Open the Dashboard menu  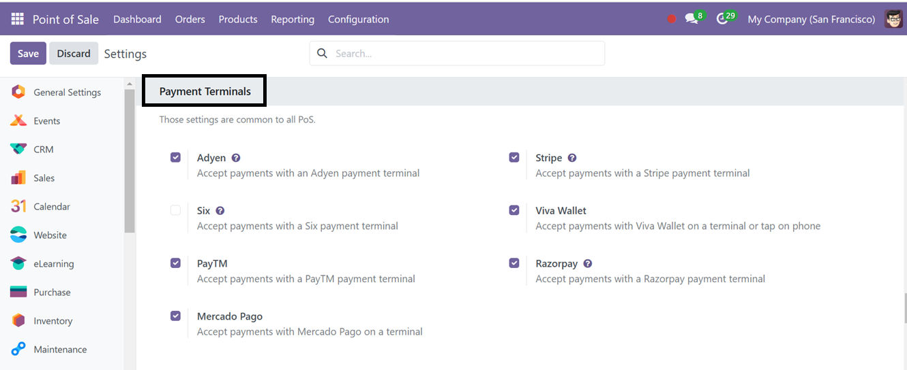pos(137,19)
